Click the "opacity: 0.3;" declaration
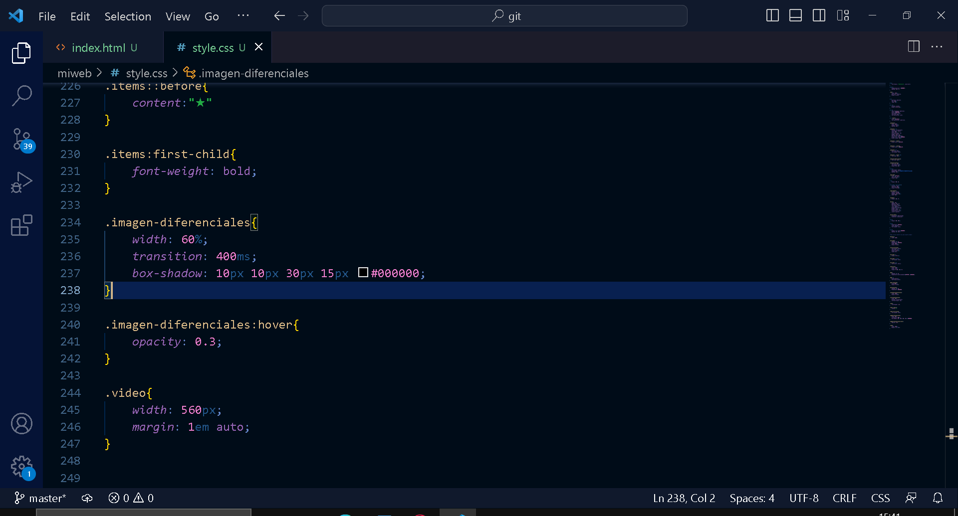The image size is (958, 516). [x=177, y=342]
